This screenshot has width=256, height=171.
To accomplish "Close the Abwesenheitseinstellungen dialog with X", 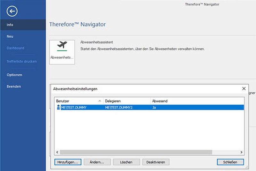I will [x=244, y=88].
